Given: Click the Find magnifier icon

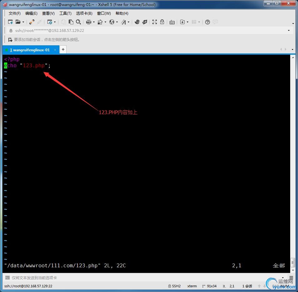Looking at the screenshot, I should (x=78, y=22).
